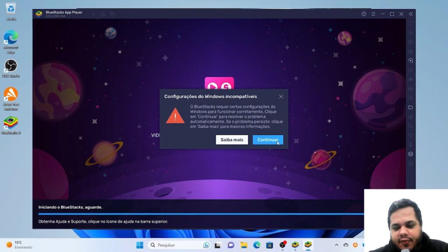Image resolution: width=448 pixels, height=252 pixels.
Task: Click the red warning triangle icon
Action: 175,115
